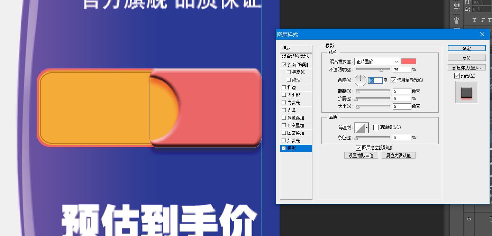Click the style preview thumbnail
Screen dimensions: 492x236
[x=467, y=92]
